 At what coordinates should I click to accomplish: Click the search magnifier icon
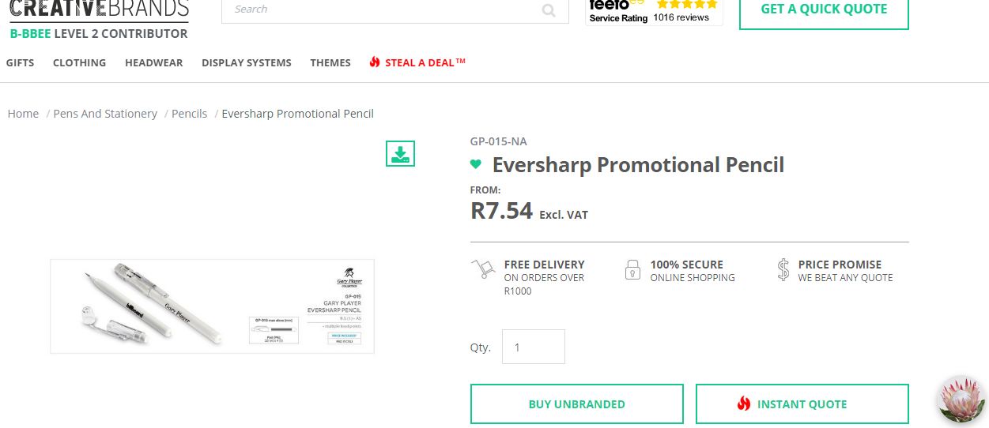[549, 10]
